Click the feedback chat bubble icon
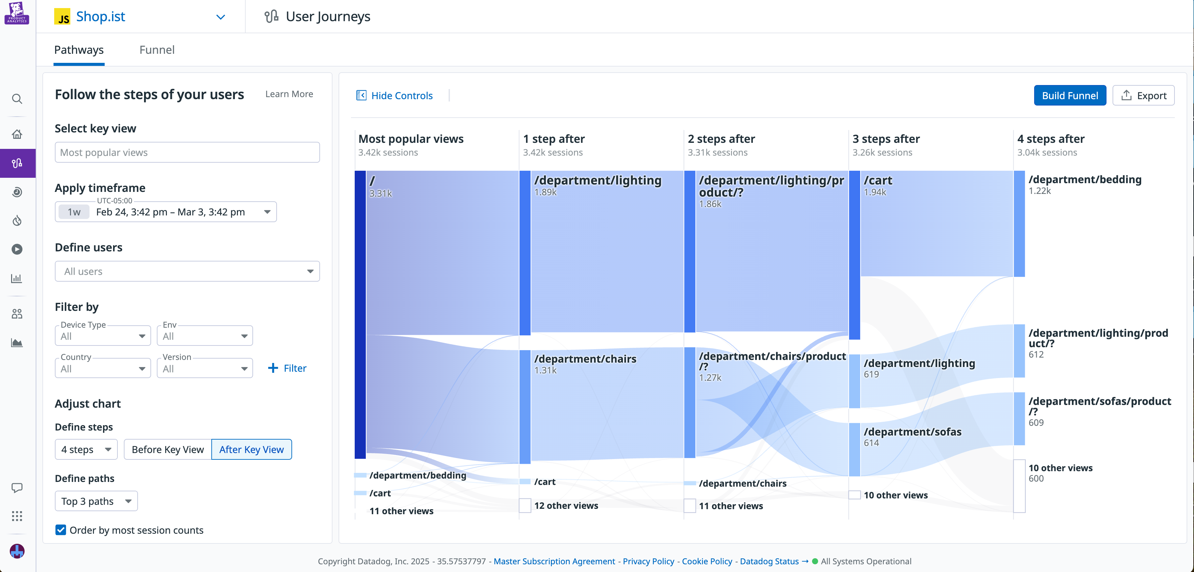Image resolution: width=1194 pixels, height=572 pixels. coord(17,487)
